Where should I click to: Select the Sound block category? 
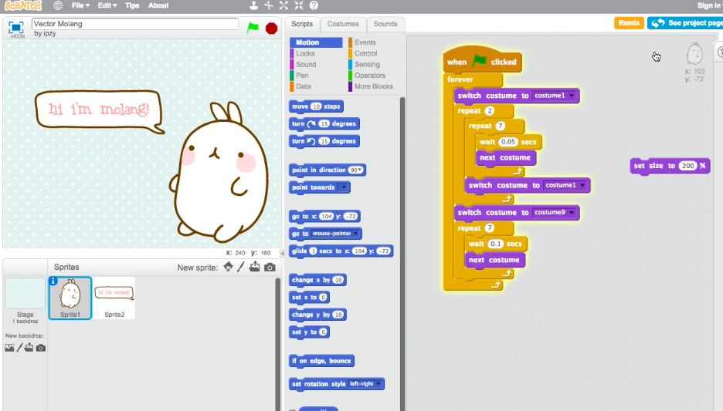(306, 65)
